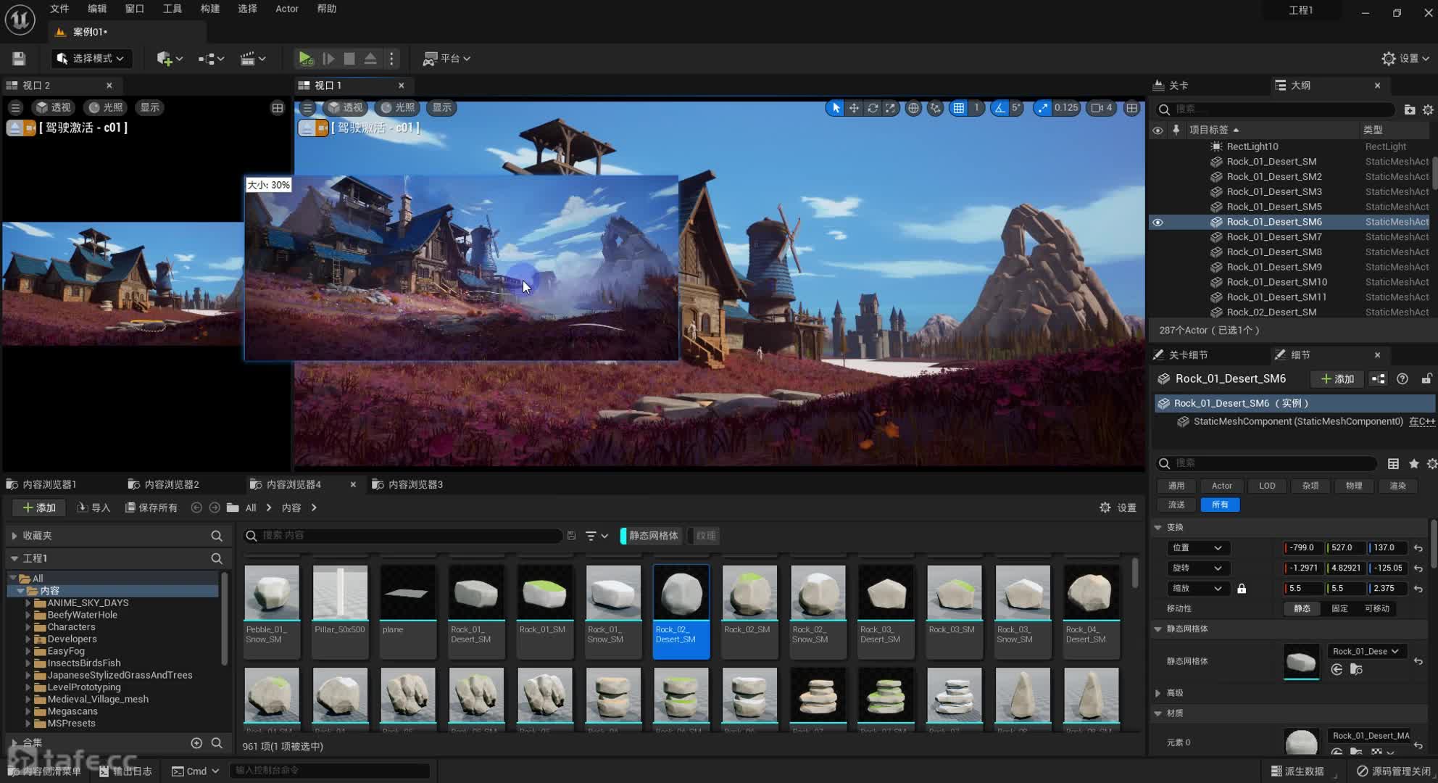The image size is (1438, 783).
Task: Open the 文件 menu
Action: (x=59, y=9)
